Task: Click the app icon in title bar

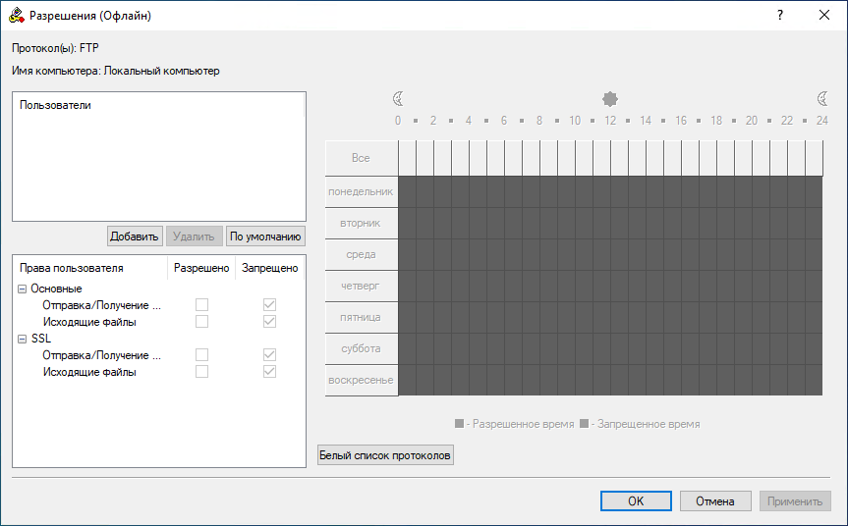Action: (x=17, y=15)
